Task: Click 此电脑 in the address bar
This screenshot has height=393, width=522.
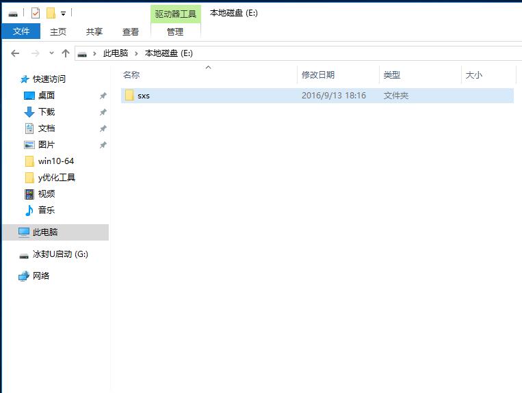Action: tap(116, 53)
